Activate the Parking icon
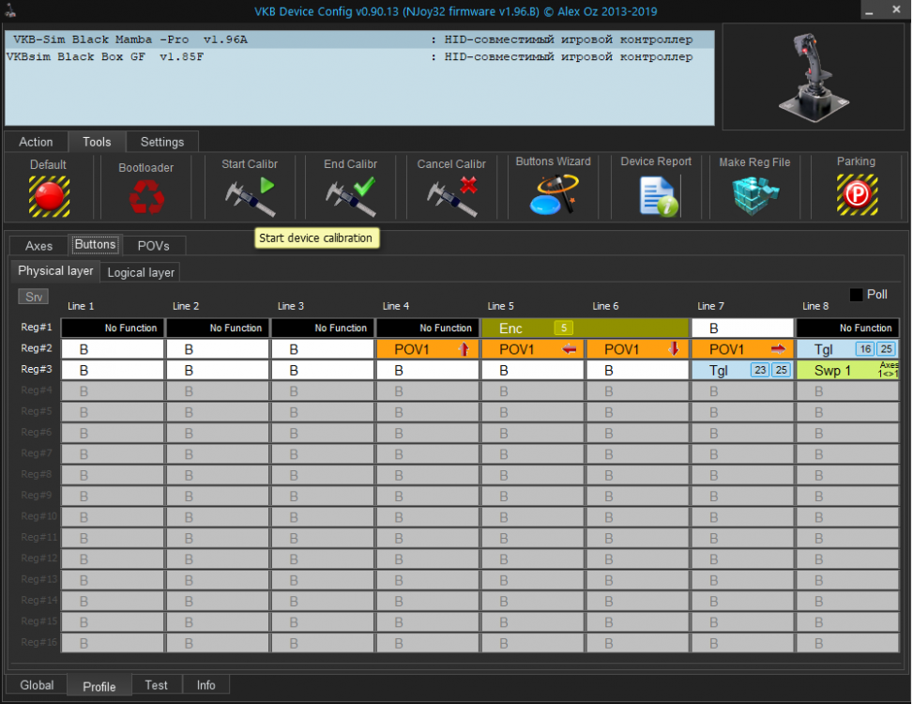The width and height of the screenshot is (913, 704). pos(856,195)
